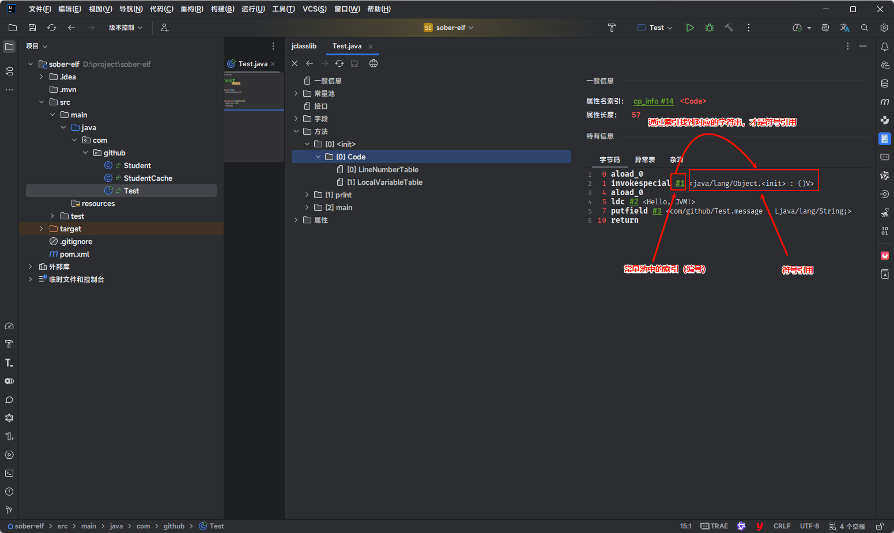Open the 版本控制 dropdown
894x533 pixels.
pos(126,28)
